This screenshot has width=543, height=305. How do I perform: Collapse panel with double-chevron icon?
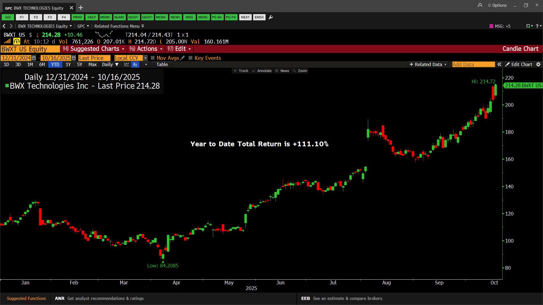(499, 64)
